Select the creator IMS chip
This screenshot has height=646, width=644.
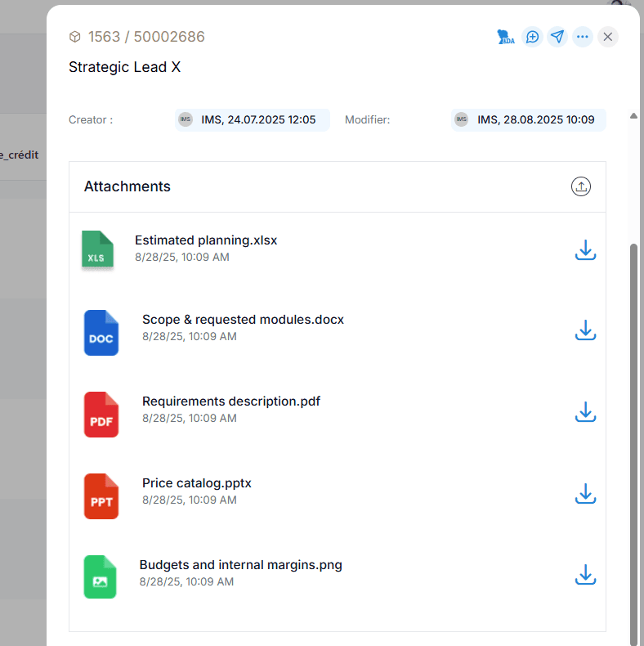tap(253, 120)
